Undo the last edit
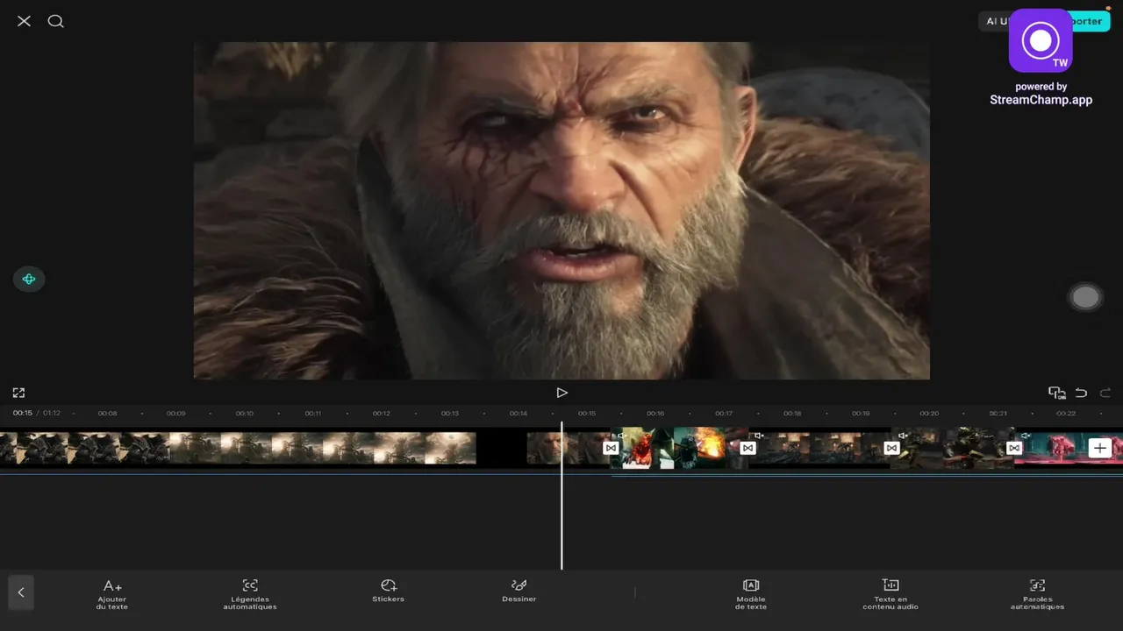Image resolution: width=1123 pixels, height=631 pixels. pyautogui.click(x=1081, y=393)
